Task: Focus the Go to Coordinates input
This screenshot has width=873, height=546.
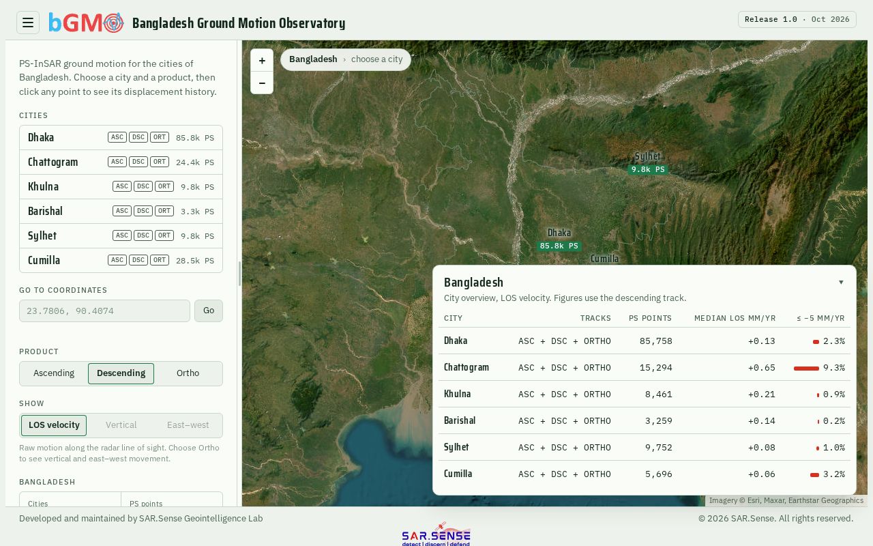Action: (x=104, y=311)
